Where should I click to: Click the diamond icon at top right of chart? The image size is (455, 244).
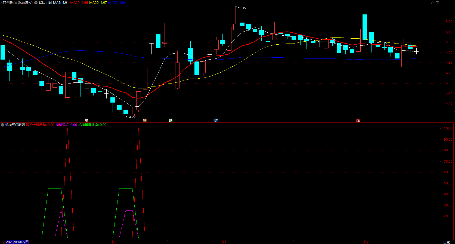coord(432,3)
